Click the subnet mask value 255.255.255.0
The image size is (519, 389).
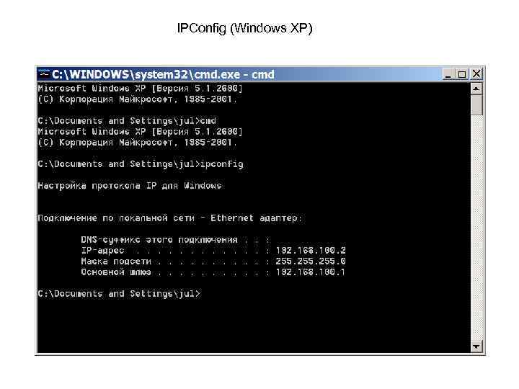coord(311,261)
